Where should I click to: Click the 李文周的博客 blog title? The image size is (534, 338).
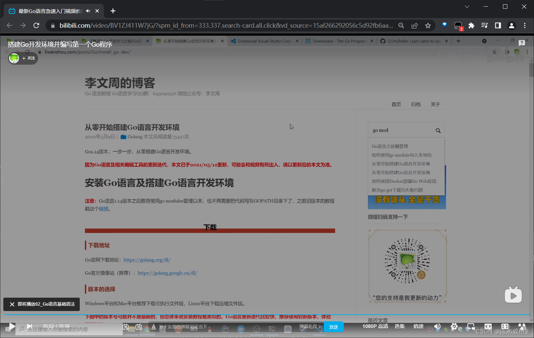[120, 83]
